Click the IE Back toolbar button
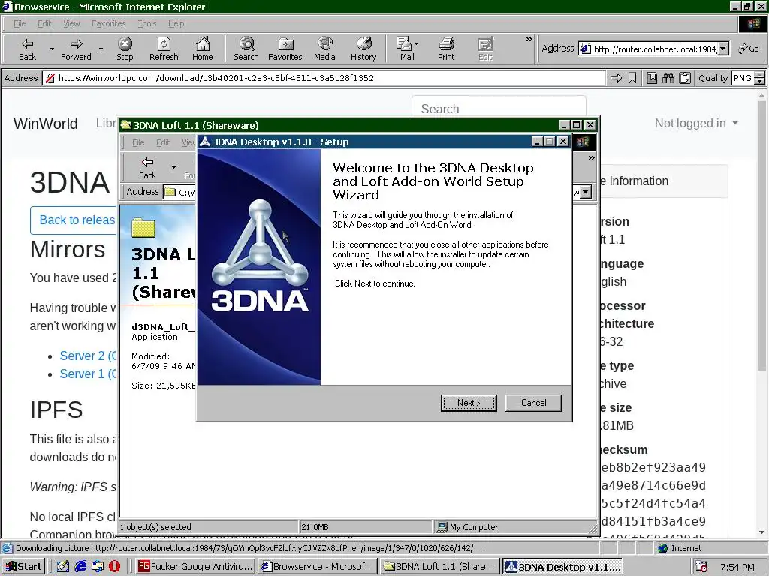769x576 pixels. [28, 49]
